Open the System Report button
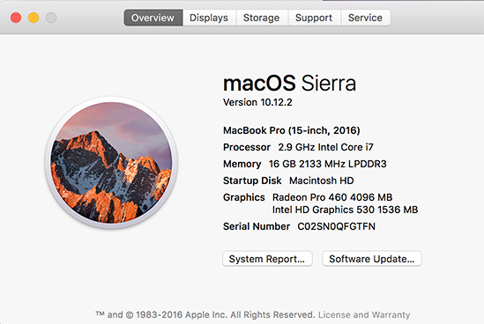The image size is (484, 324). 267,259
